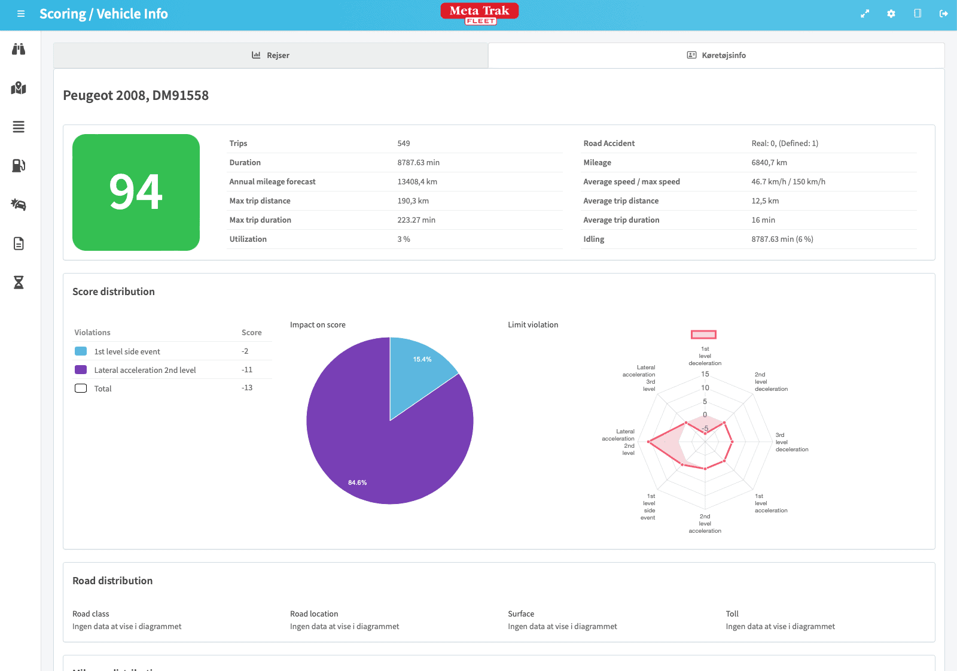The width and height of the screenshot is (957, 671).
Task: Open the map marker sidebar icon
Action: [x=19, y=88]
